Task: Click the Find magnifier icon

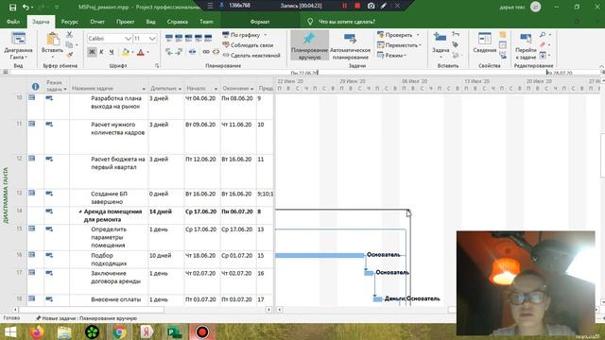Action: click(543, 35)
